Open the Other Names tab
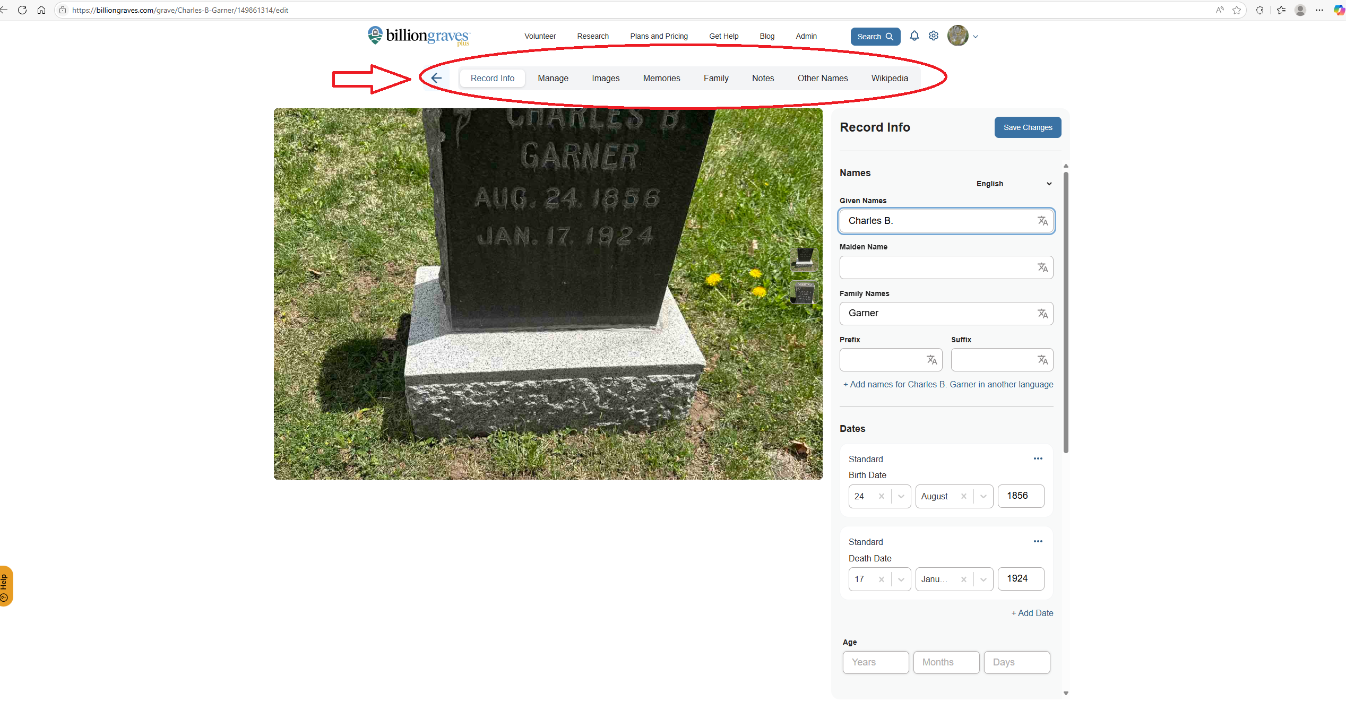Image resolution: width=1346 pixels, height=710 pixels. click(822, 78)
